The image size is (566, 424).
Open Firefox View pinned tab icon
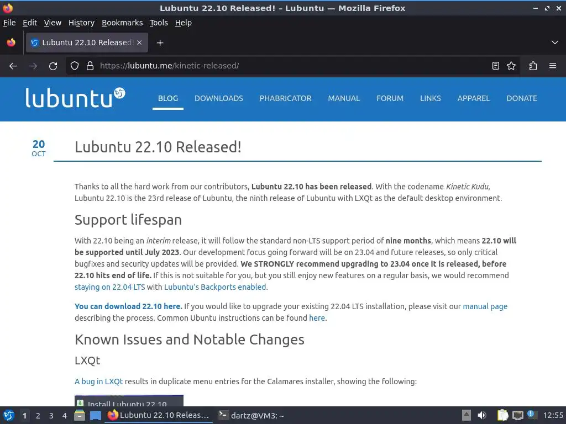pos(11,43)
